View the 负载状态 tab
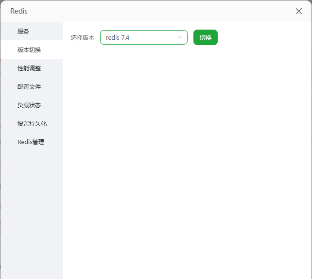The height and width of the screenshot is (279, 312). click(32, 105)
